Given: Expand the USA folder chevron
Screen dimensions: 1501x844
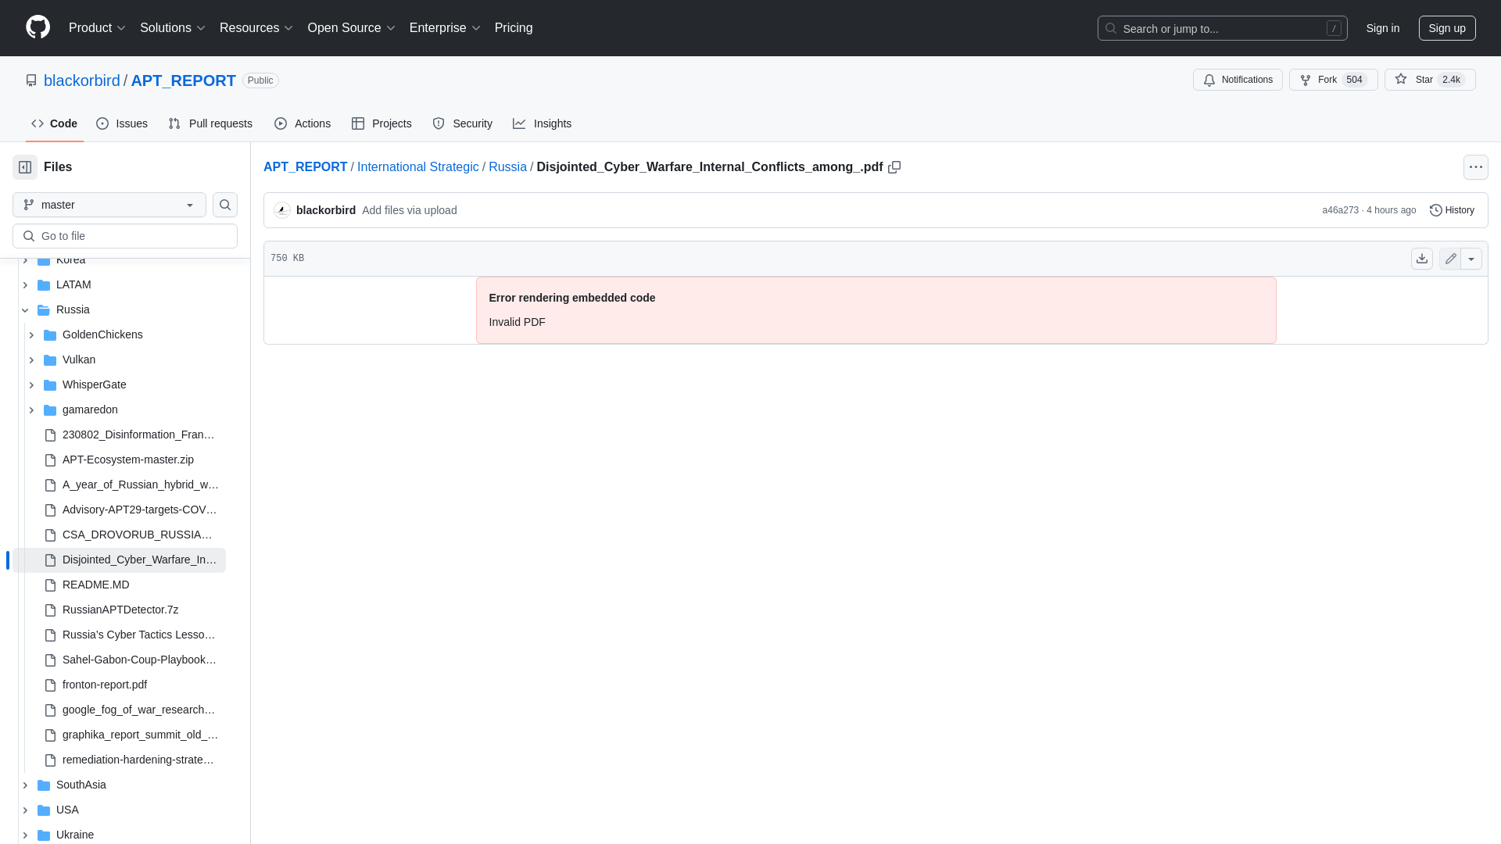Looking at the screenshot, I should click(25, 810).
